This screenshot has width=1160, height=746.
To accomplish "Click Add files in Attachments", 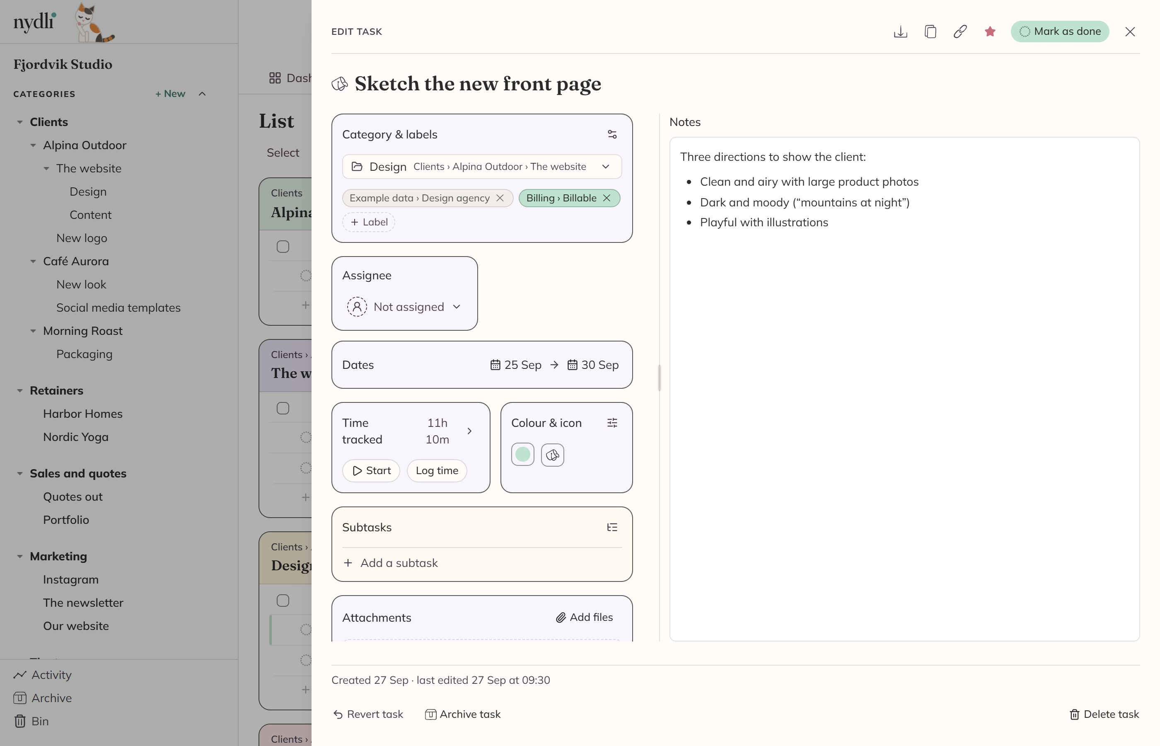I will 584,617.
